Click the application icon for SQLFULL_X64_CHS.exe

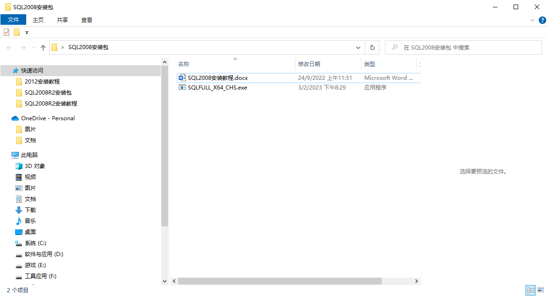(182, 88)
